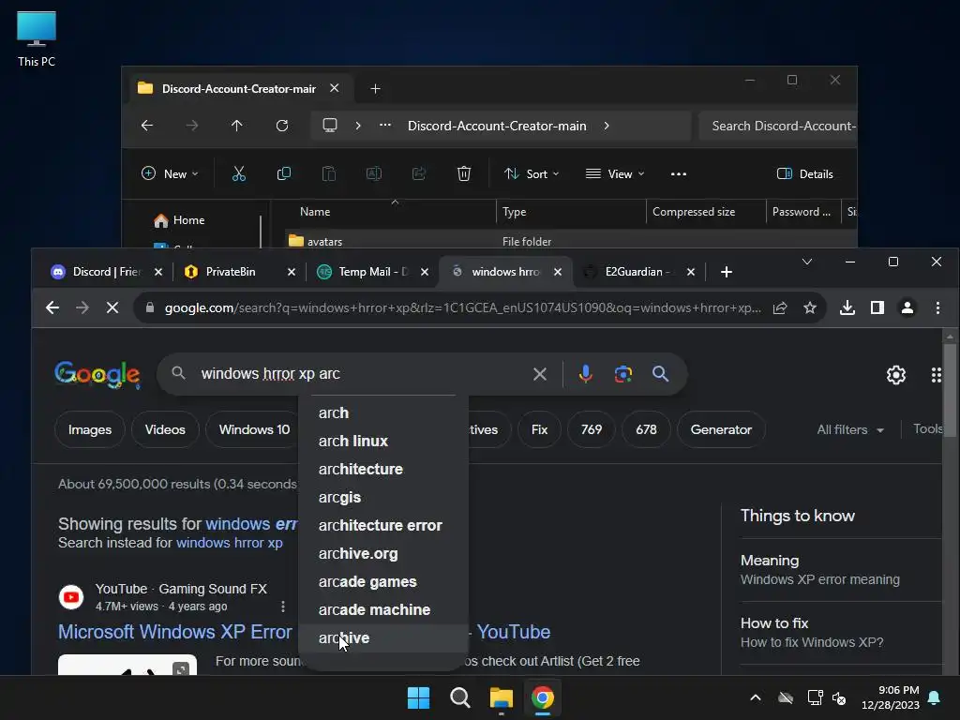This screenshot has height=720, width=960.
Task: Click the Delete trash icon in Explorer
Action: 464,173
